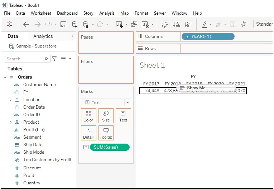
Task: Click the YEAR(FY) pill in Columns
Action: 208,36
